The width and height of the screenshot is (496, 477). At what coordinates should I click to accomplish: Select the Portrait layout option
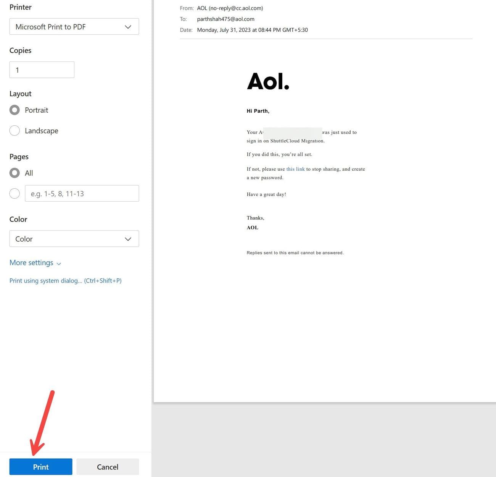tap(14, 110)
